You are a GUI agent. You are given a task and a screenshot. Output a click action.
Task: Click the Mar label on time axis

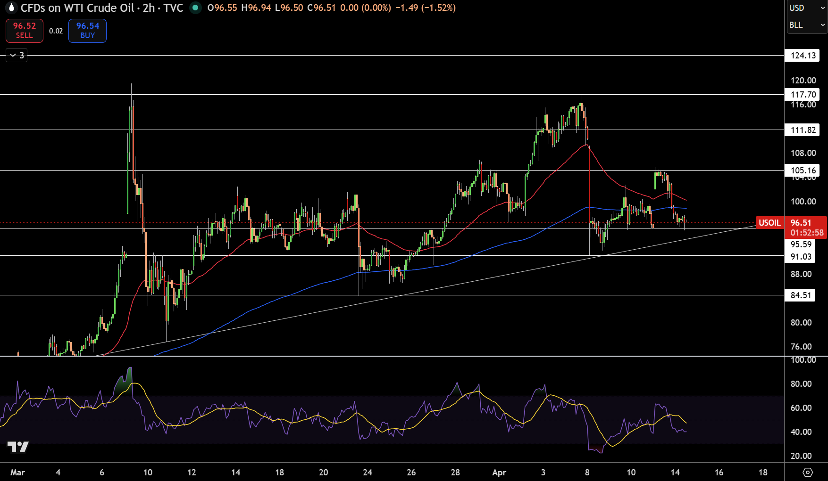(17, 473)
